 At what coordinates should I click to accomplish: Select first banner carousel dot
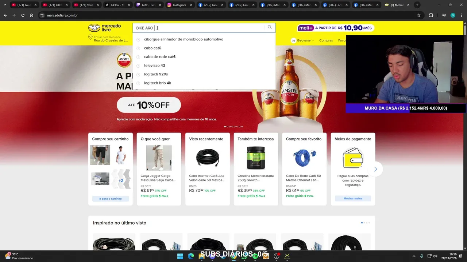pos(225,127)
